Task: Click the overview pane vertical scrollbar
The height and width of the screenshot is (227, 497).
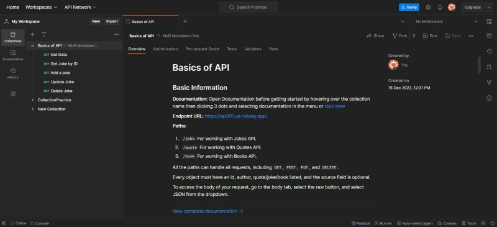Action: coord(479,65)
